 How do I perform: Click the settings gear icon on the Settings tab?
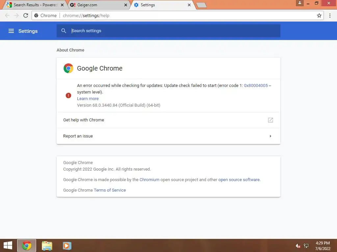(136, 5)
